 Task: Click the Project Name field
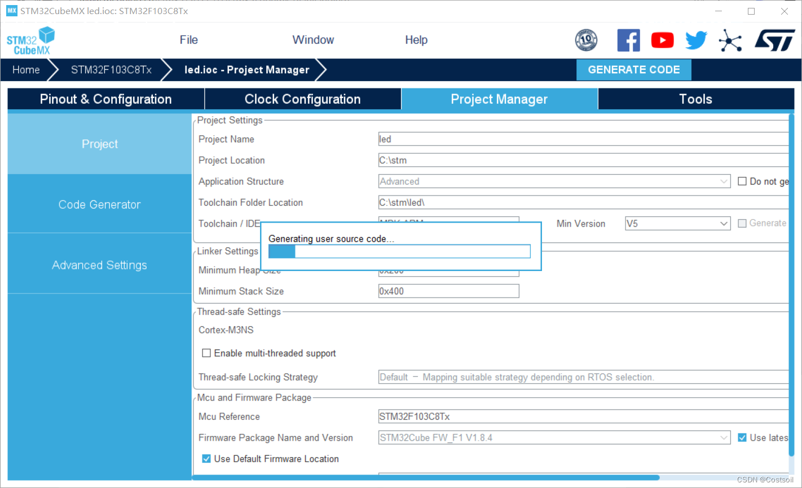pos(584,139)
